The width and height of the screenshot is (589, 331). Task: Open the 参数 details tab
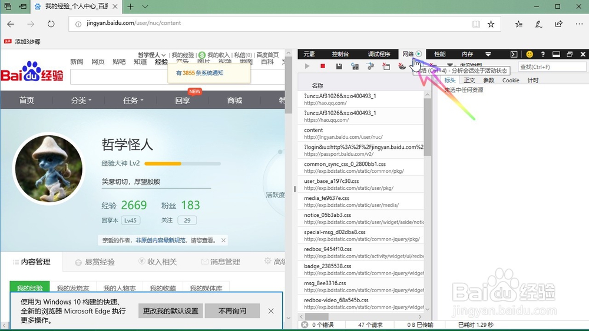[489, 80]
